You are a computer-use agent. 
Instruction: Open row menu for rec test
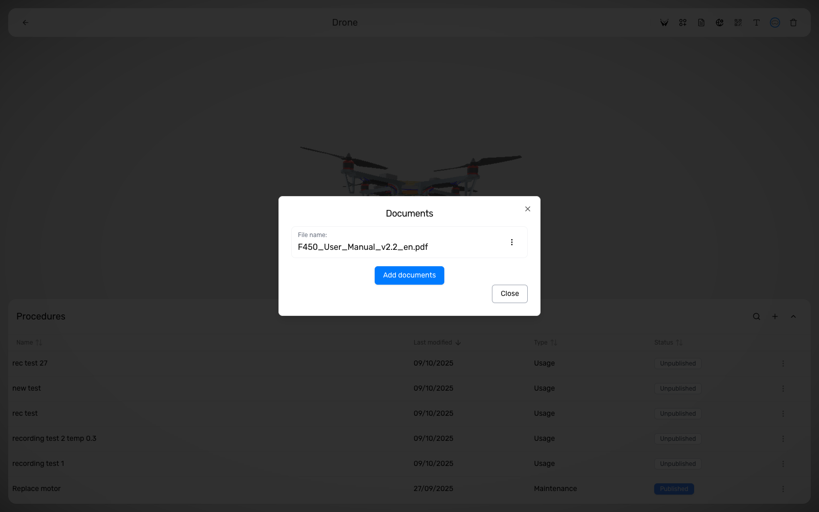(783, 414)
